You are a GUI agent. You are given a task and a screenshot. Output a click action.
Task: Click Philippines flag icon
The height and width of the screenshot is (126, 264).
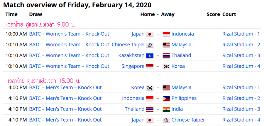pos(166,99)
